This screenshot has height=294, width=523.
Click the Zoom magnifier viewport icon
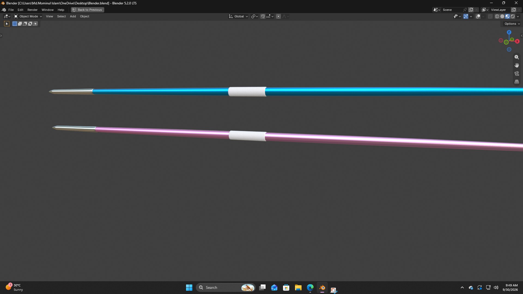(517, 57)
